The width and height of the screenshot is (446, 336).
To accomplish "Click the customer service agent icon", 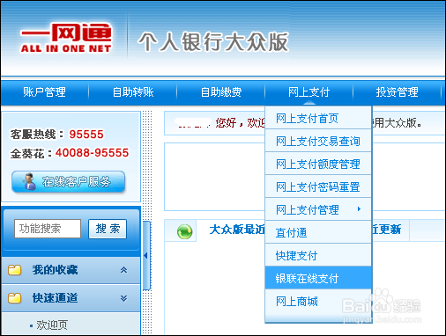I will pyautogui.click(x=28, y=181).
